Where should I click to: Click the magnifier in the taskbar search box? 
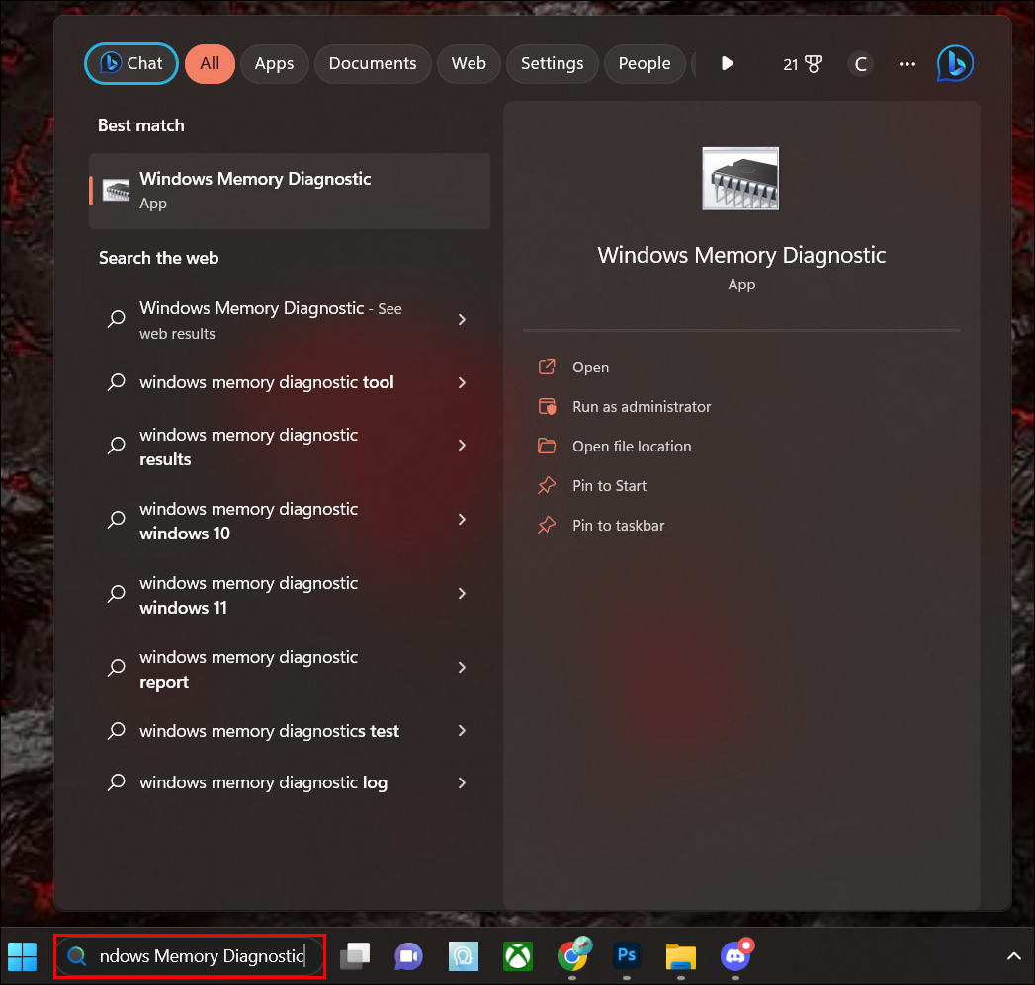click(76, 956)
